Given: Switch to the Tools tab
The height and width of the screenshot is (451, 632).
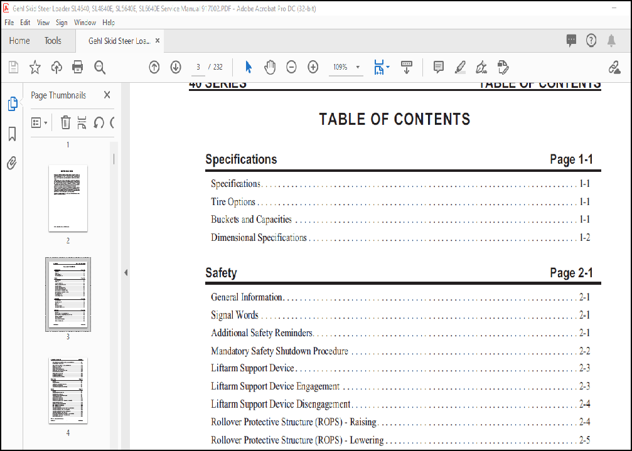Looking at the screenshot, I should click(53, 41).
